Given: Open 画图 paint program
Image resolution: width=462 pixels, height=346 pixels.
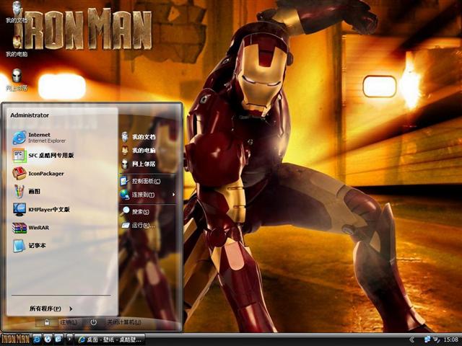Looking at the screenshot, I should click(x=27, y=191).
